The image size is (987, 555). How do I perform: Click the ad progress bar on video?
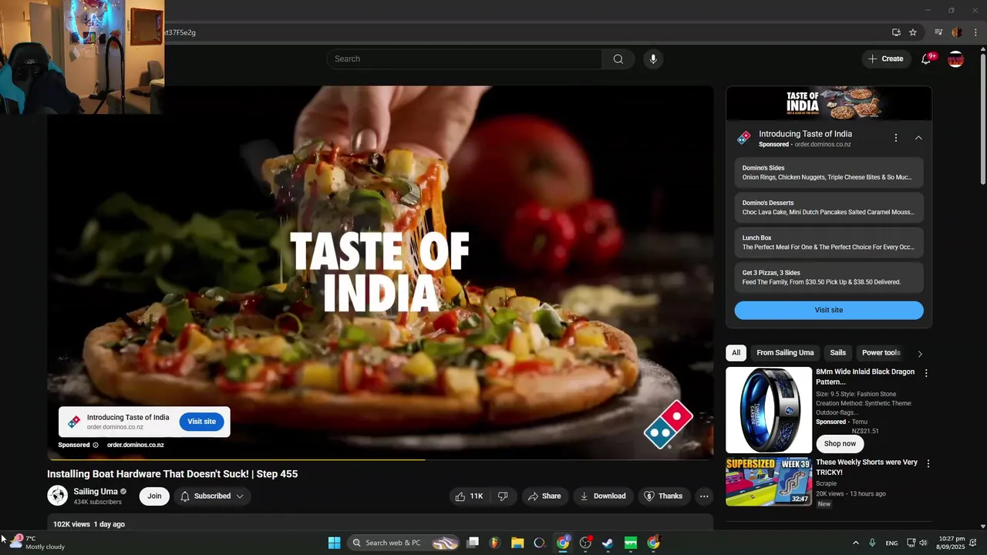coord(380,459)
